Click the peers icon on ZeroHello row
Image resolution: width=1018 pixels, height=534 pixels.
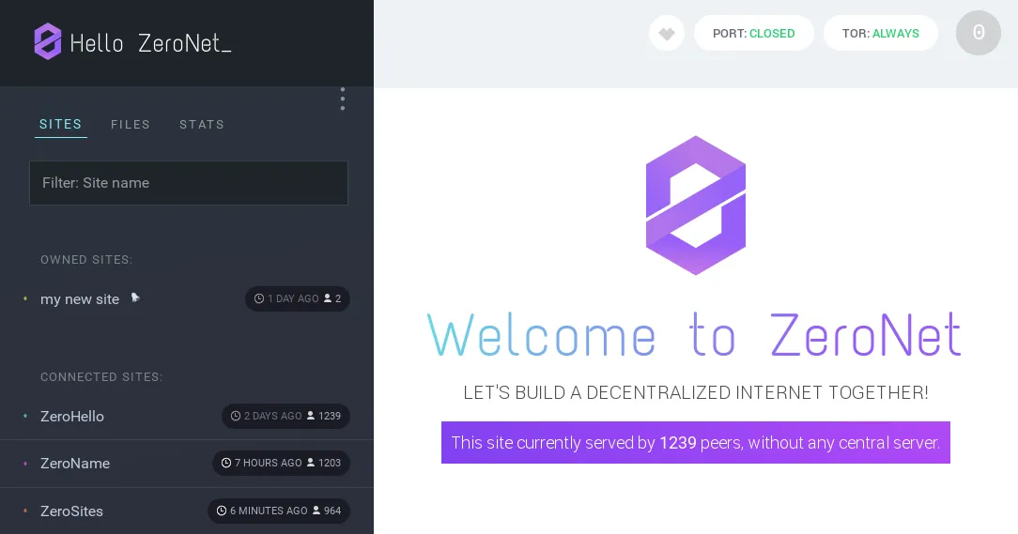311,416
